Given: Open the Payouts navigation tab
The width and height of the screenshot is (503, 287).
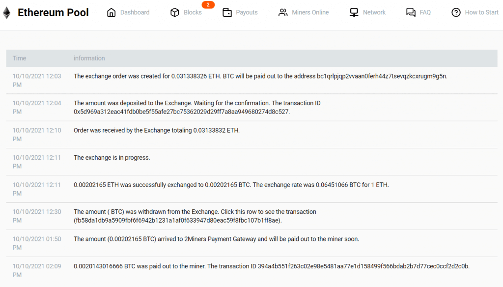Looking at the screenshot, I should pos(246,12).
